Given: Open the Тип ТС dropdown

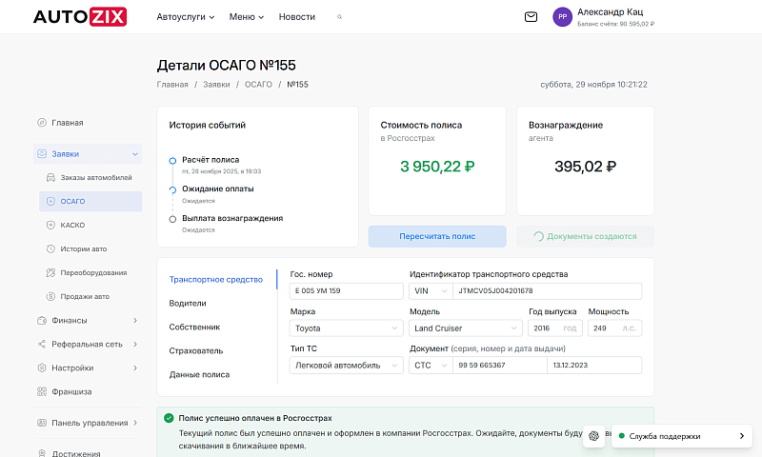Looking at the screenshot, I should [x=347, y=366].
